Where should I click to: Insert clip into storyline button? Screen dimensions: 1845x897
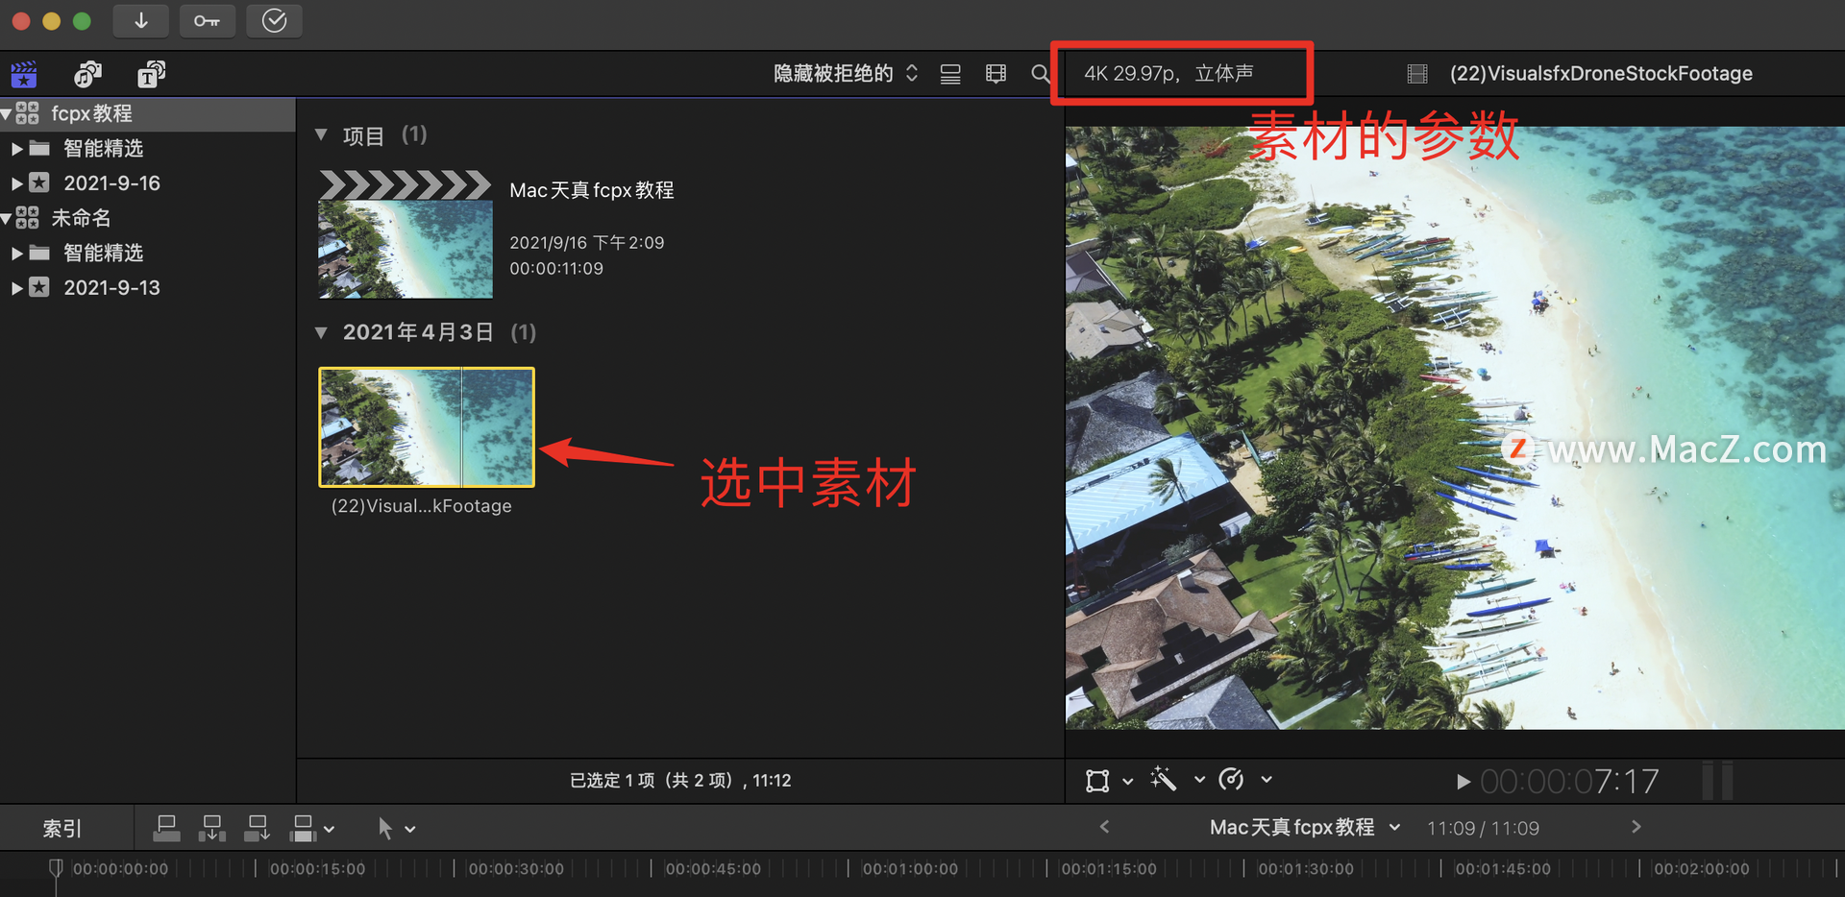(211, 828)
